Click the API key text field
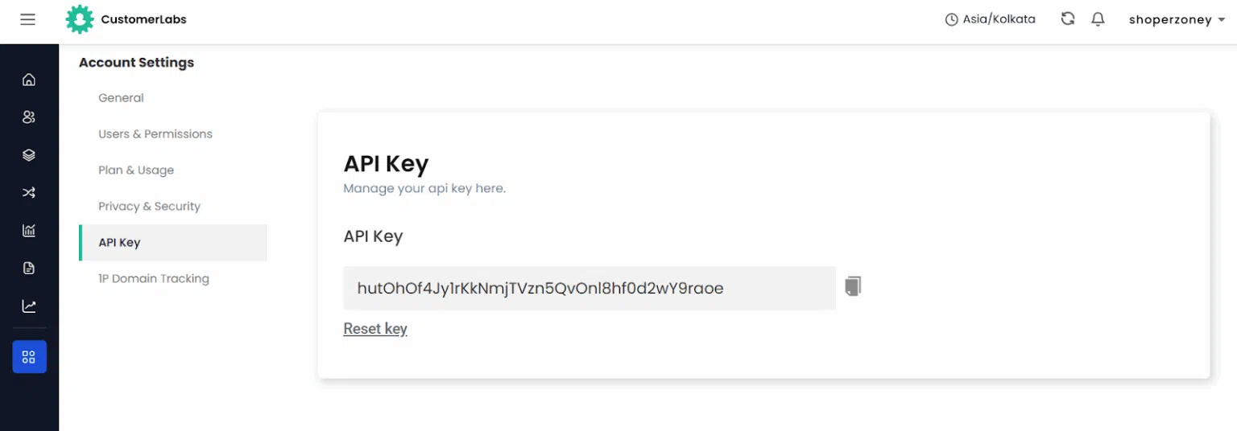 (x=589, y=288)
